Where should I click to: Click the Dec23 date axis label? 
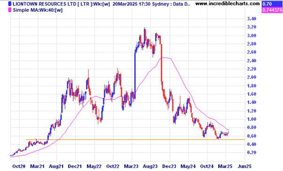click(169, 166)
